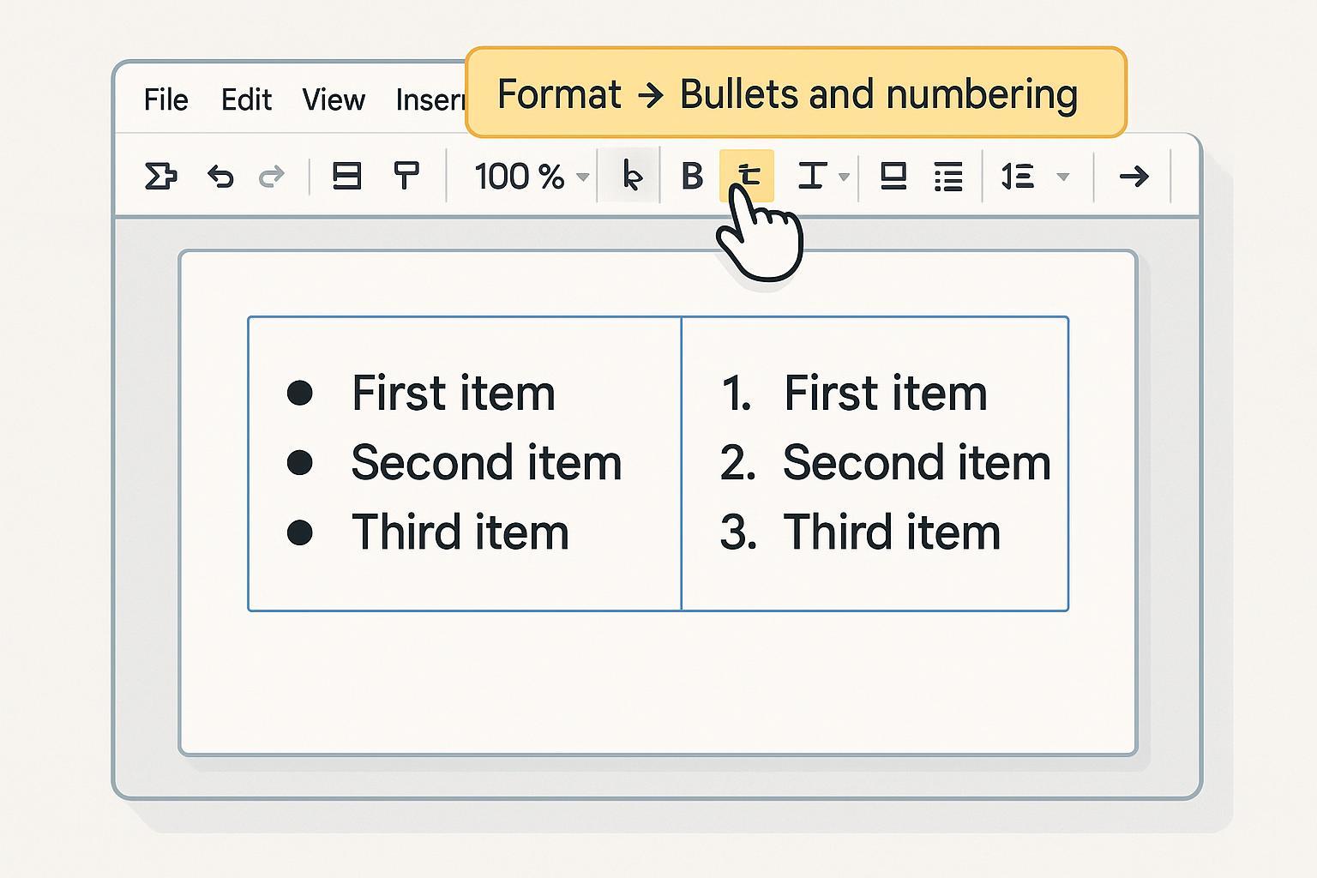This screenshot has width=1317, height=878.
Task: Toggle bold formatting with B button
Action: click(x=691, y=177)
